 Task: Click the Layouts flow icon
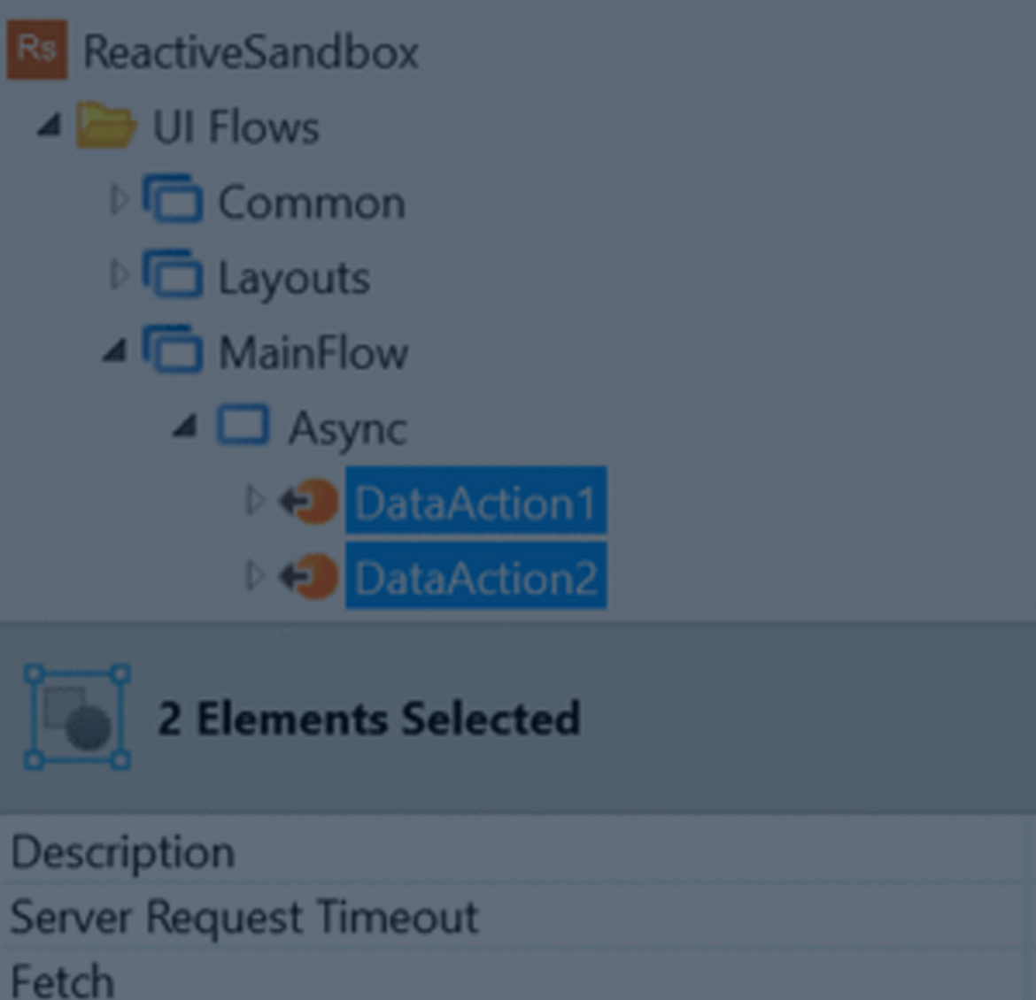point(173,276)
